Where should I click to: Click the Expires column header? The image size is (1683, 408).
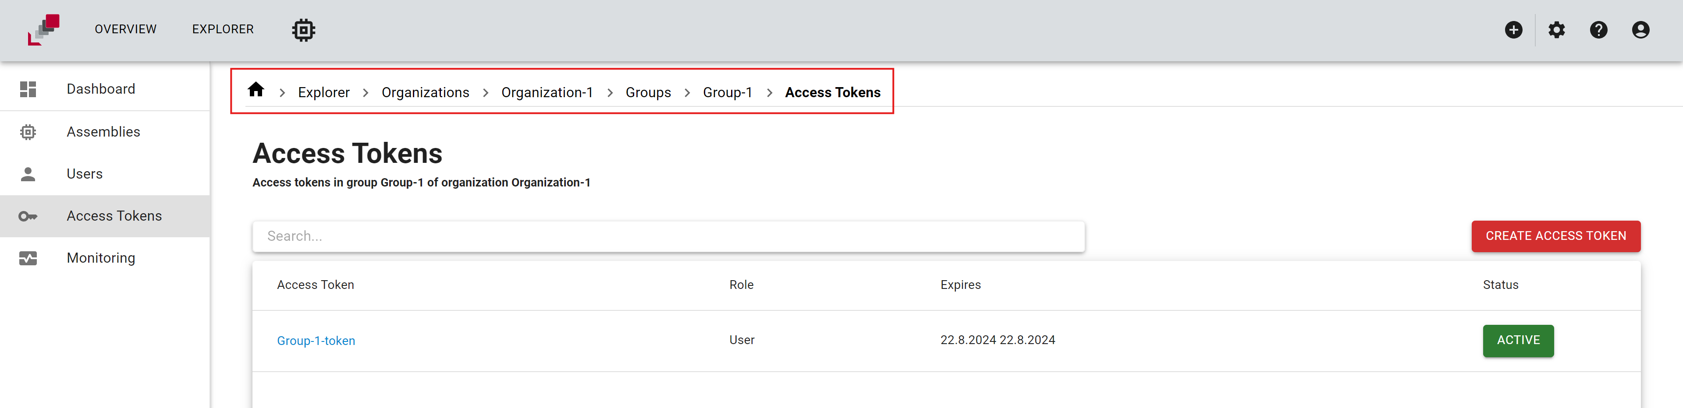coord(960,285)
